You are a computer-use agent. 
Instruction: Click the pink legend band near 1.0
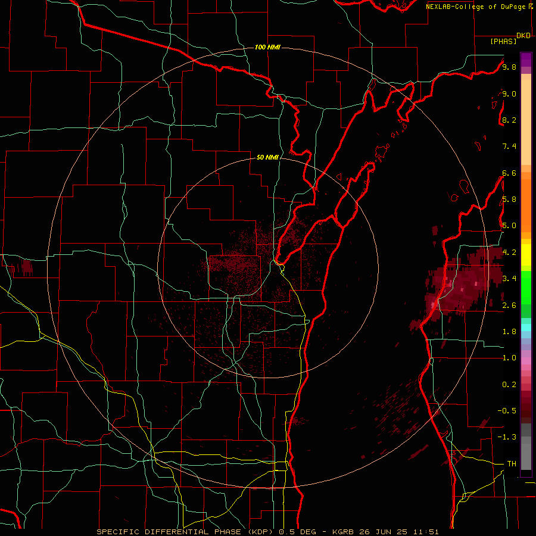[526, 361]
